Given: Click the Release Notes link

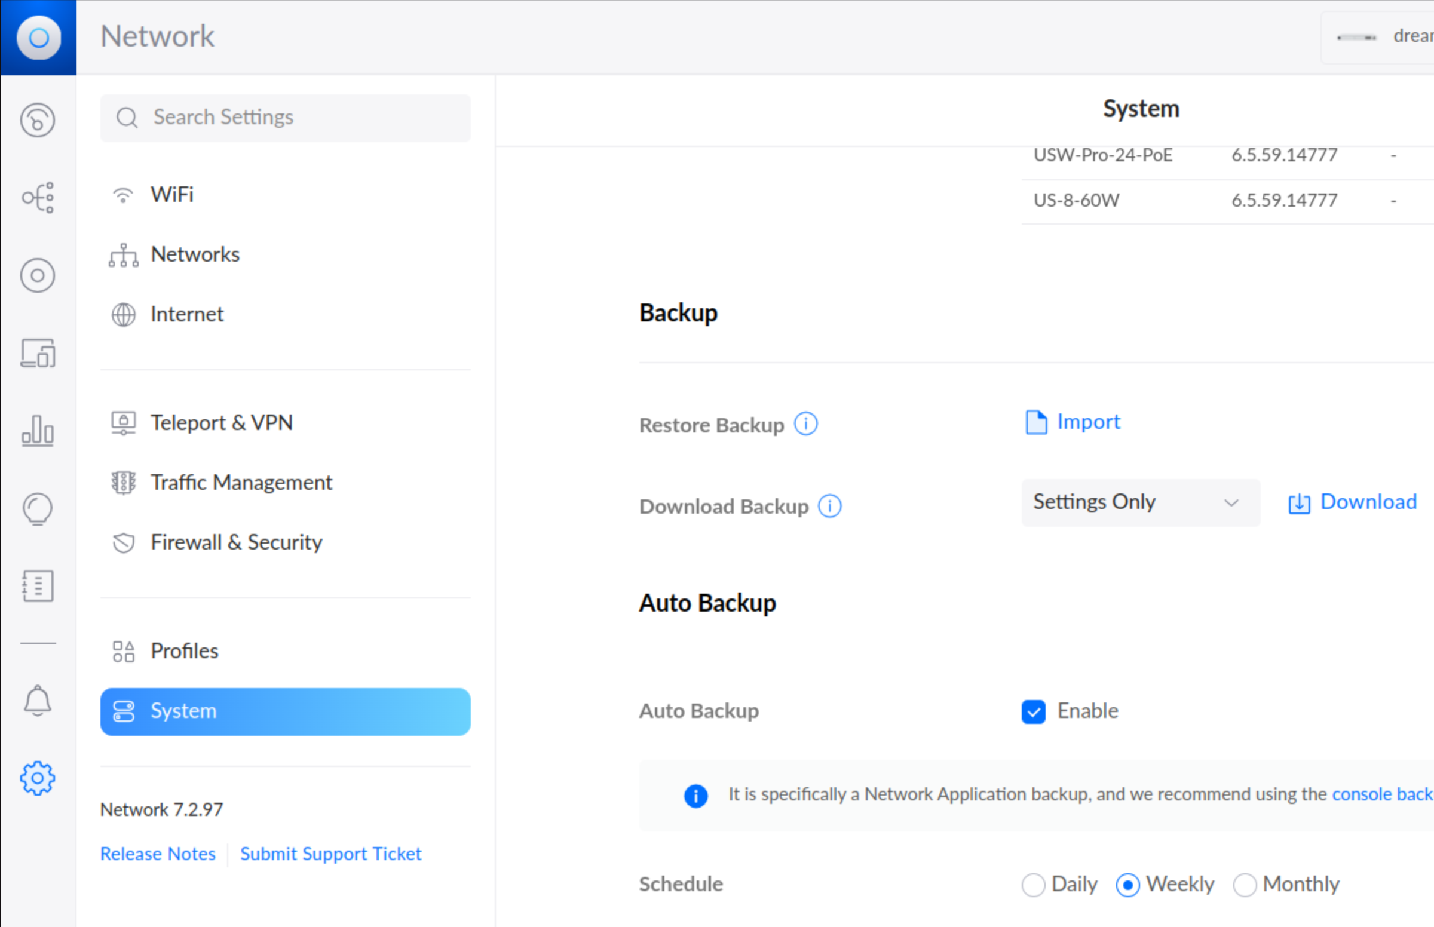Looking at the screenshot, I should click(158, 853).
